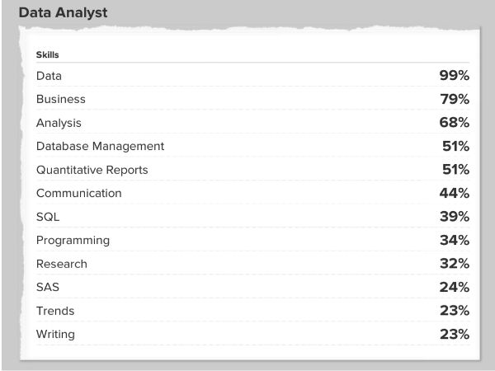Select the 79% Business percentage
Image resolution: width=495 pixels, height=371 pixels.
coord(454,99)
